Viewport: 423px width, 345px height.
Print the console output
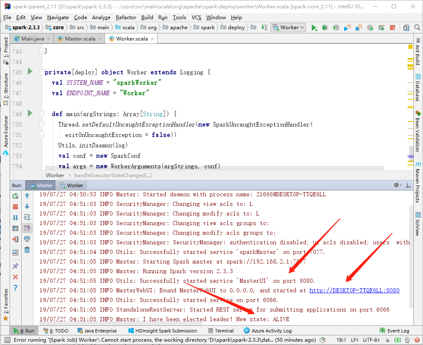click(x=27, y=239)
